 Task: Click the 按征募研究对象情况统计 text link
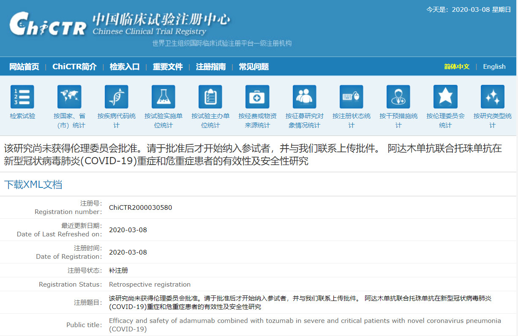304,121
